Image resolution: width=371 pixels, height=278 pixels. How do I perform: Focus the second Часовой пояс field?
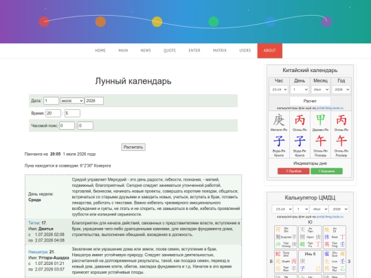pyautogui.click(x=85, y=126)
